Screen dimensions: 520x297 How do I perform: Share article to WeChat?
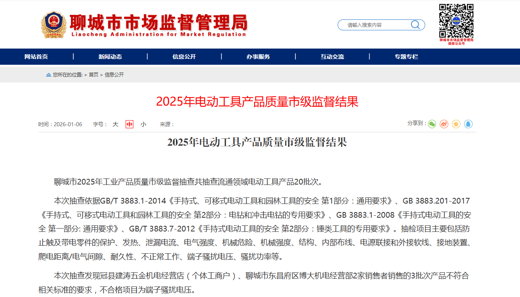[x=432, y=124]
